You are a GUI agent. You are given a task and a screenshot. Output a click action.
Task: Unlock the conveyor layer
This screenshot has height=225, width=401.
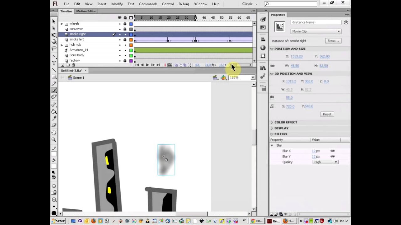point(125,29)
